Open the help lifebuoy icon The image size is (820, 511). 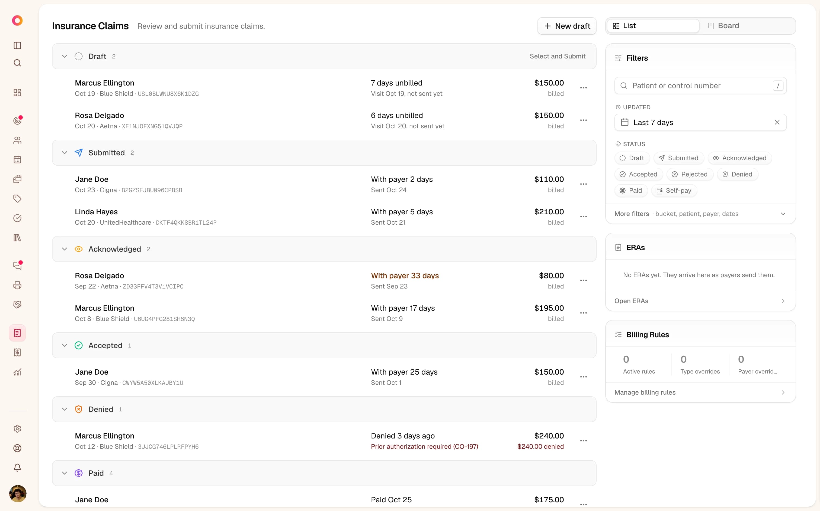(x=17, y=448)
